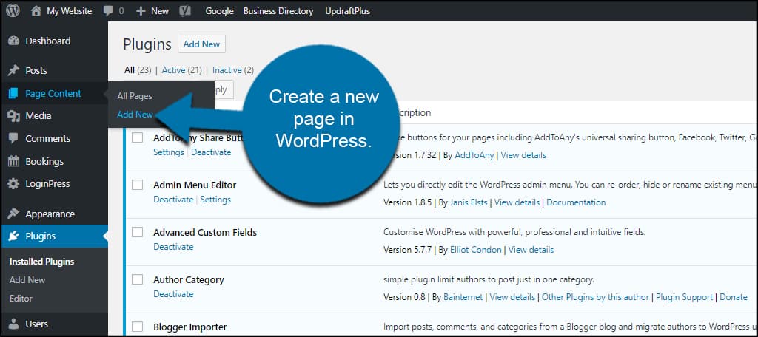This screenshot has width=758, height=337.
Task: Click the LoginPress gear icon
Action: (13, 184)
